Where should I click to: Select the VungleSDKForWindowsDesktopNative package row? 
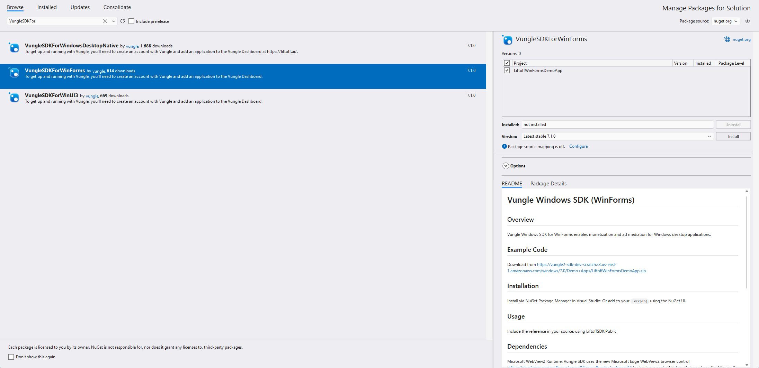tap(243, 51)
